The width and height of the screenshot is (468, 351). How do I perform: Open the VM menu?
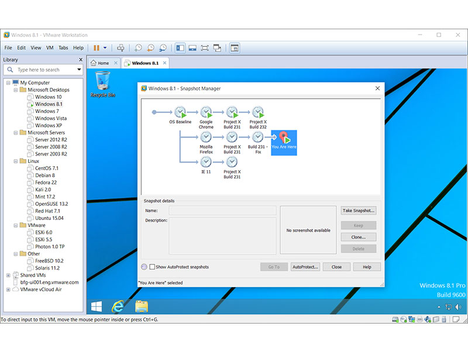(x=50, y=48)
